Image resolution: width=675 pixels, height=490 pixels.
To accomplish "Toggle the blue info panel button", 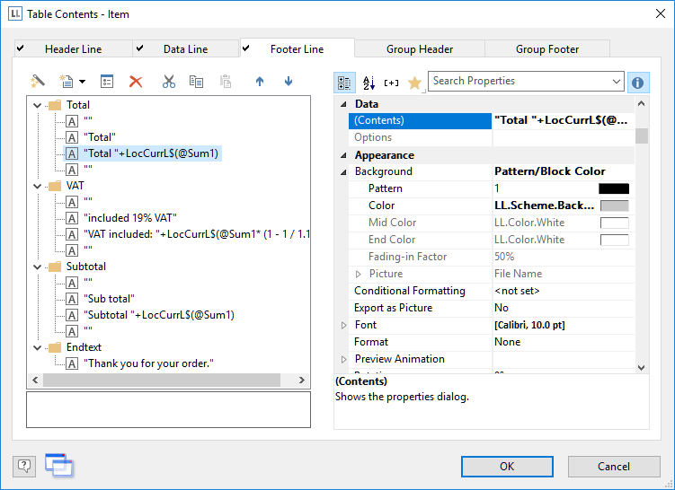I will 638,83.
